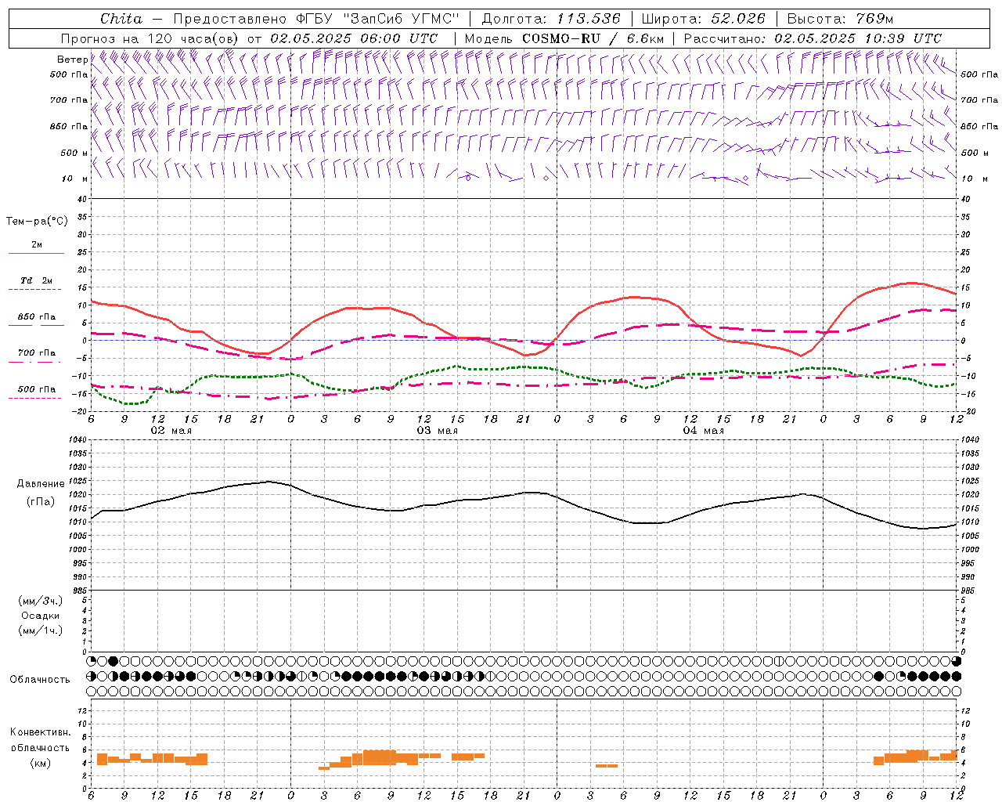The height and width of the screenshot is (802, 1002).
Task: Click the "Модель COSMO-RU / 6.6км" model label
Action: click(x=564, y=38)
